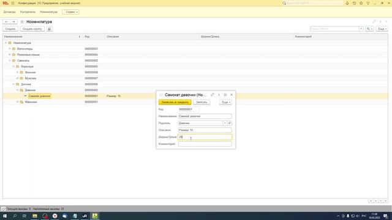Open notifications bell in title bar

click(347, 3)
